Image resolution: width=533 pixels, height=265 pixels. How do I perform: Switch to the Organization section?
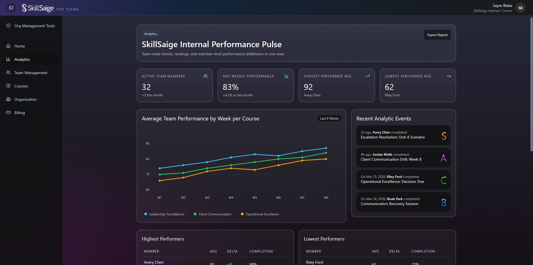click(x=25, y=99)
